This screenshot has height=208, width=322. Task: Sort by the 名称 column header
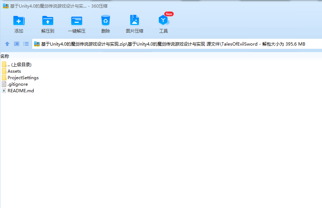[x=5, y=56]
